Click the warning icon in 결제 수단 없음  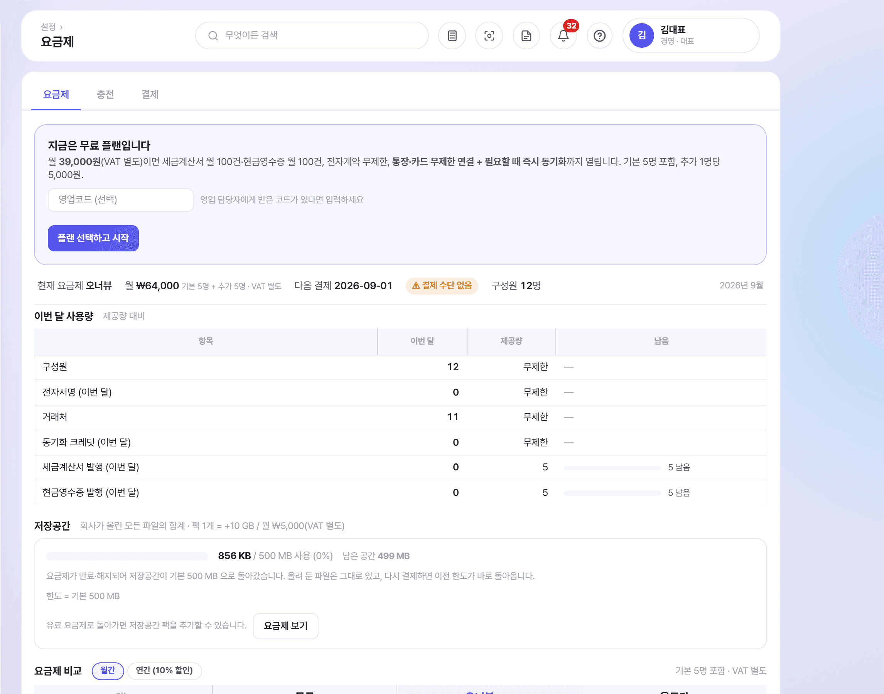click(x=415, y=286)
